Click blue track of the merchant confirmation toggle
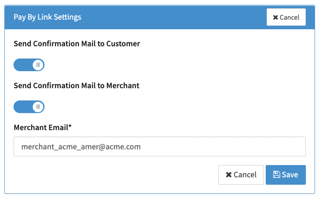The height and width of the screenshot is (200, 322). (23, 107)
